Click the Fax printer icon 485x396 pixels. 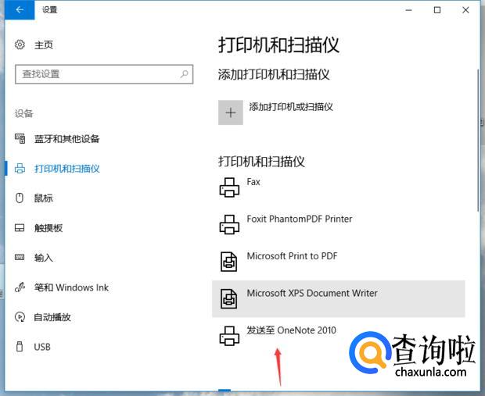[229, 187]
